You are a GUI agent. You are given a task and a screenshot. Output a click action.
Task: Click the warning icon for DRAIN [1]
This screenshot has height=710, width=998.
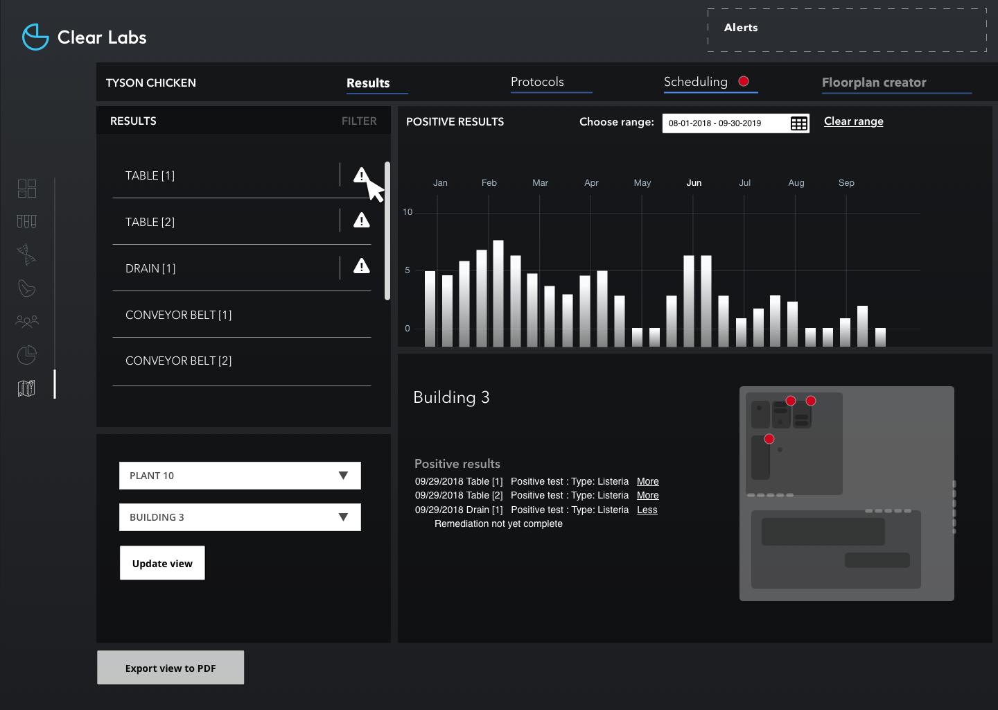click(362, 266)
